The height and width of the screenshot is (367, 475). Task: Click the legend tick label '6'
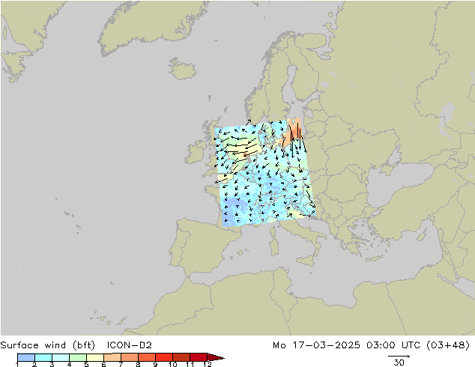pyautogui.click(x=103, y=364)
